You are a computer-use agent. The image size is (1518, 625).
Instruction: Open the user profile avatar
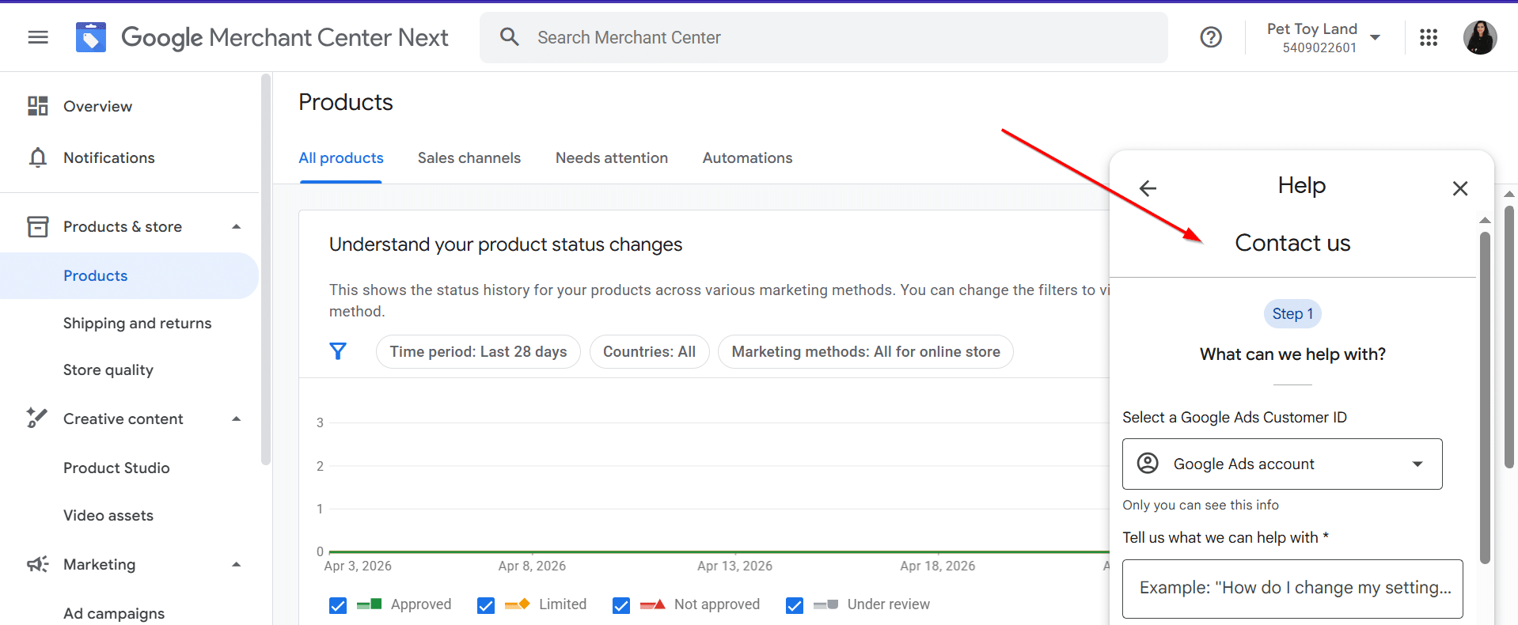point(1479,37)
